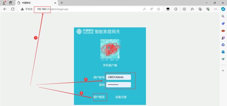Screen dimensions: 227x106
Task: Reload the current page
Action: (13, 9)
